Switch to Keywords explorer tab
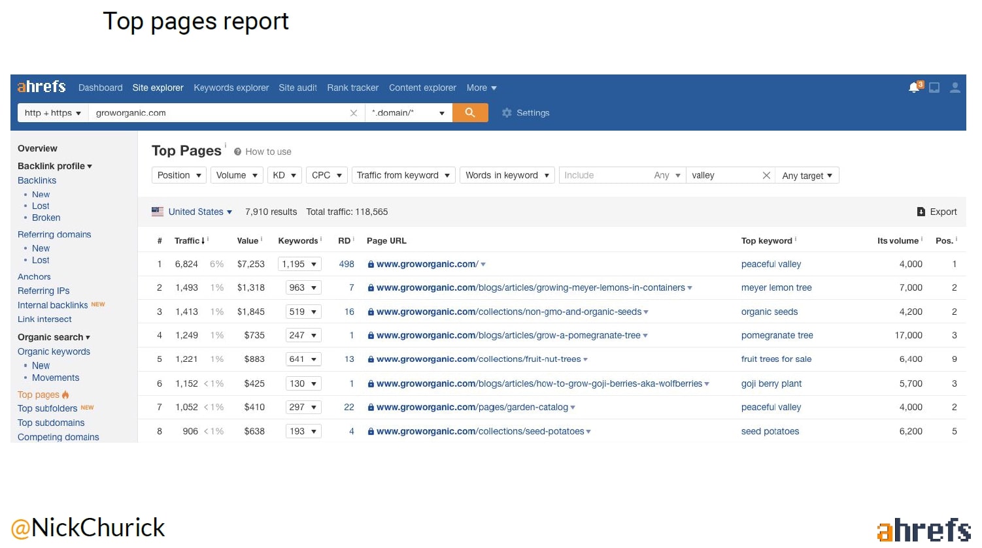The height and width of the screenshot is (548, 982). coord(231,88)
